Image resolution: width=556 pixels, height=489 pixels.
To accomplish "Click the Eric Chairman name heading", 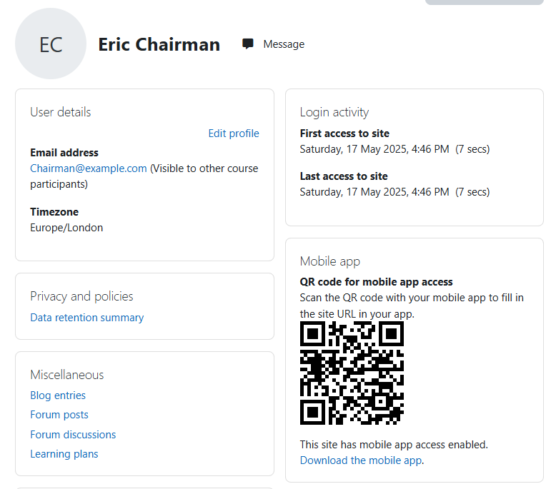I will [x=159, y=44].
